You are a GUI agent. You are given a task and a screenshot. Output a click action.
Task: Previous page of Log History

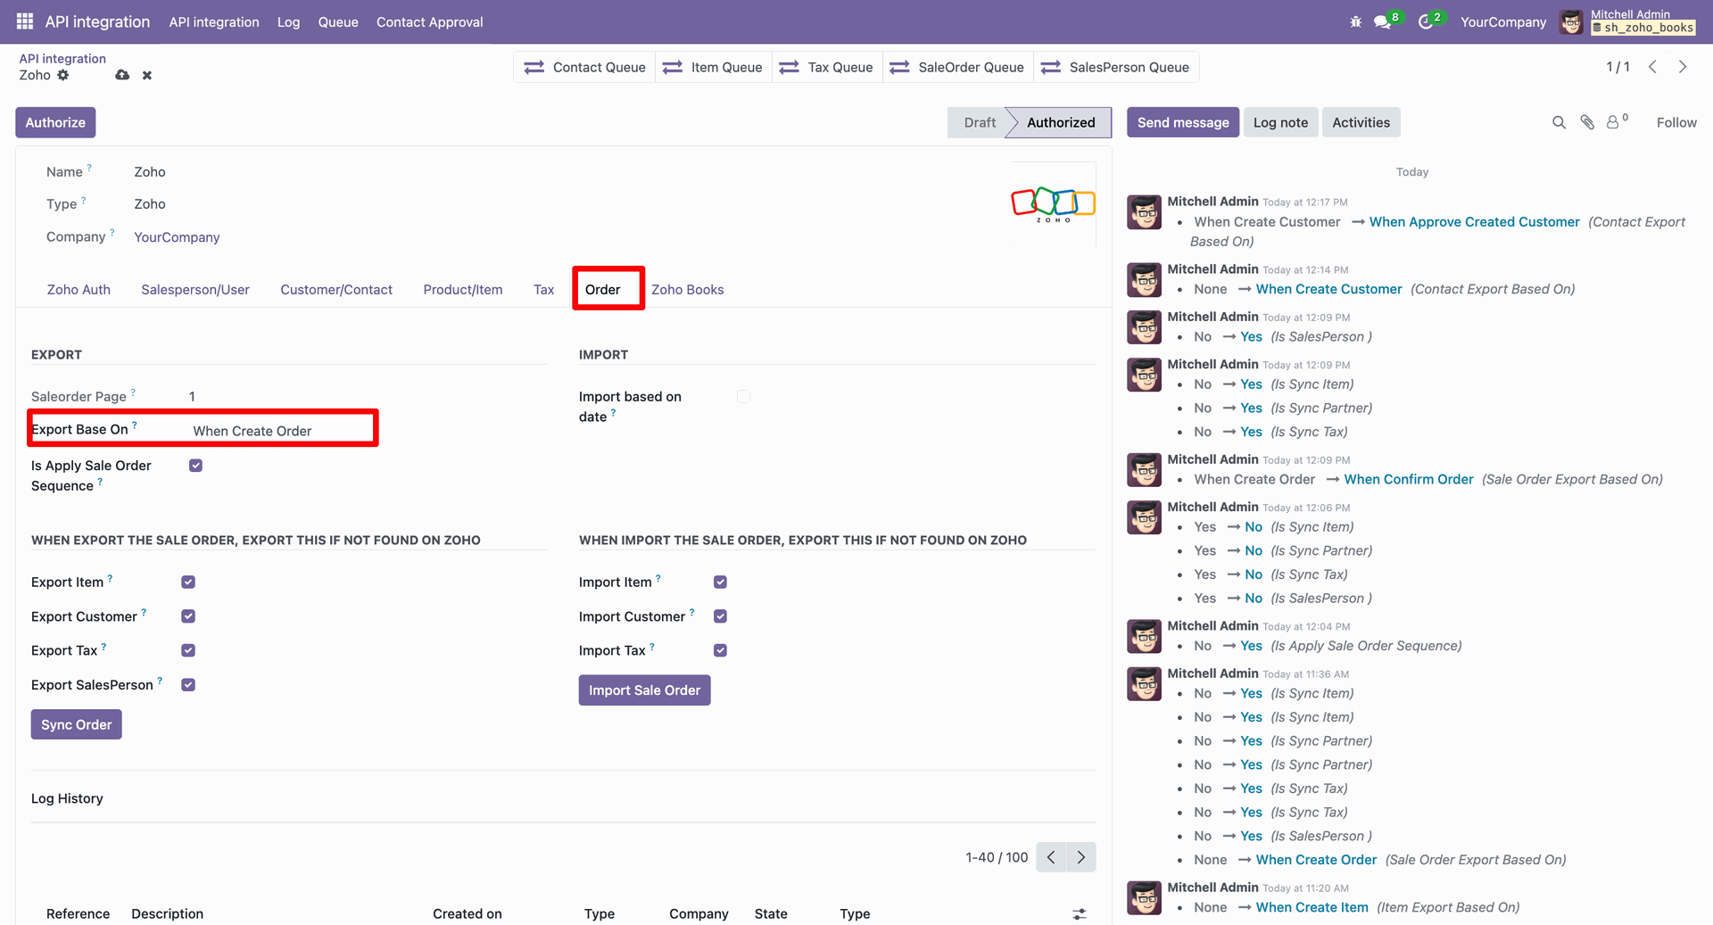tap(1051, 857)
